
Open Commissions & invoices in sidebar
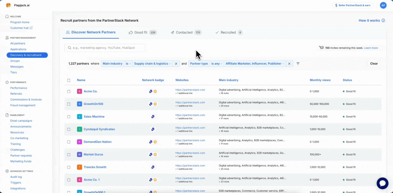pyautogui.click(x=26, y=99)
